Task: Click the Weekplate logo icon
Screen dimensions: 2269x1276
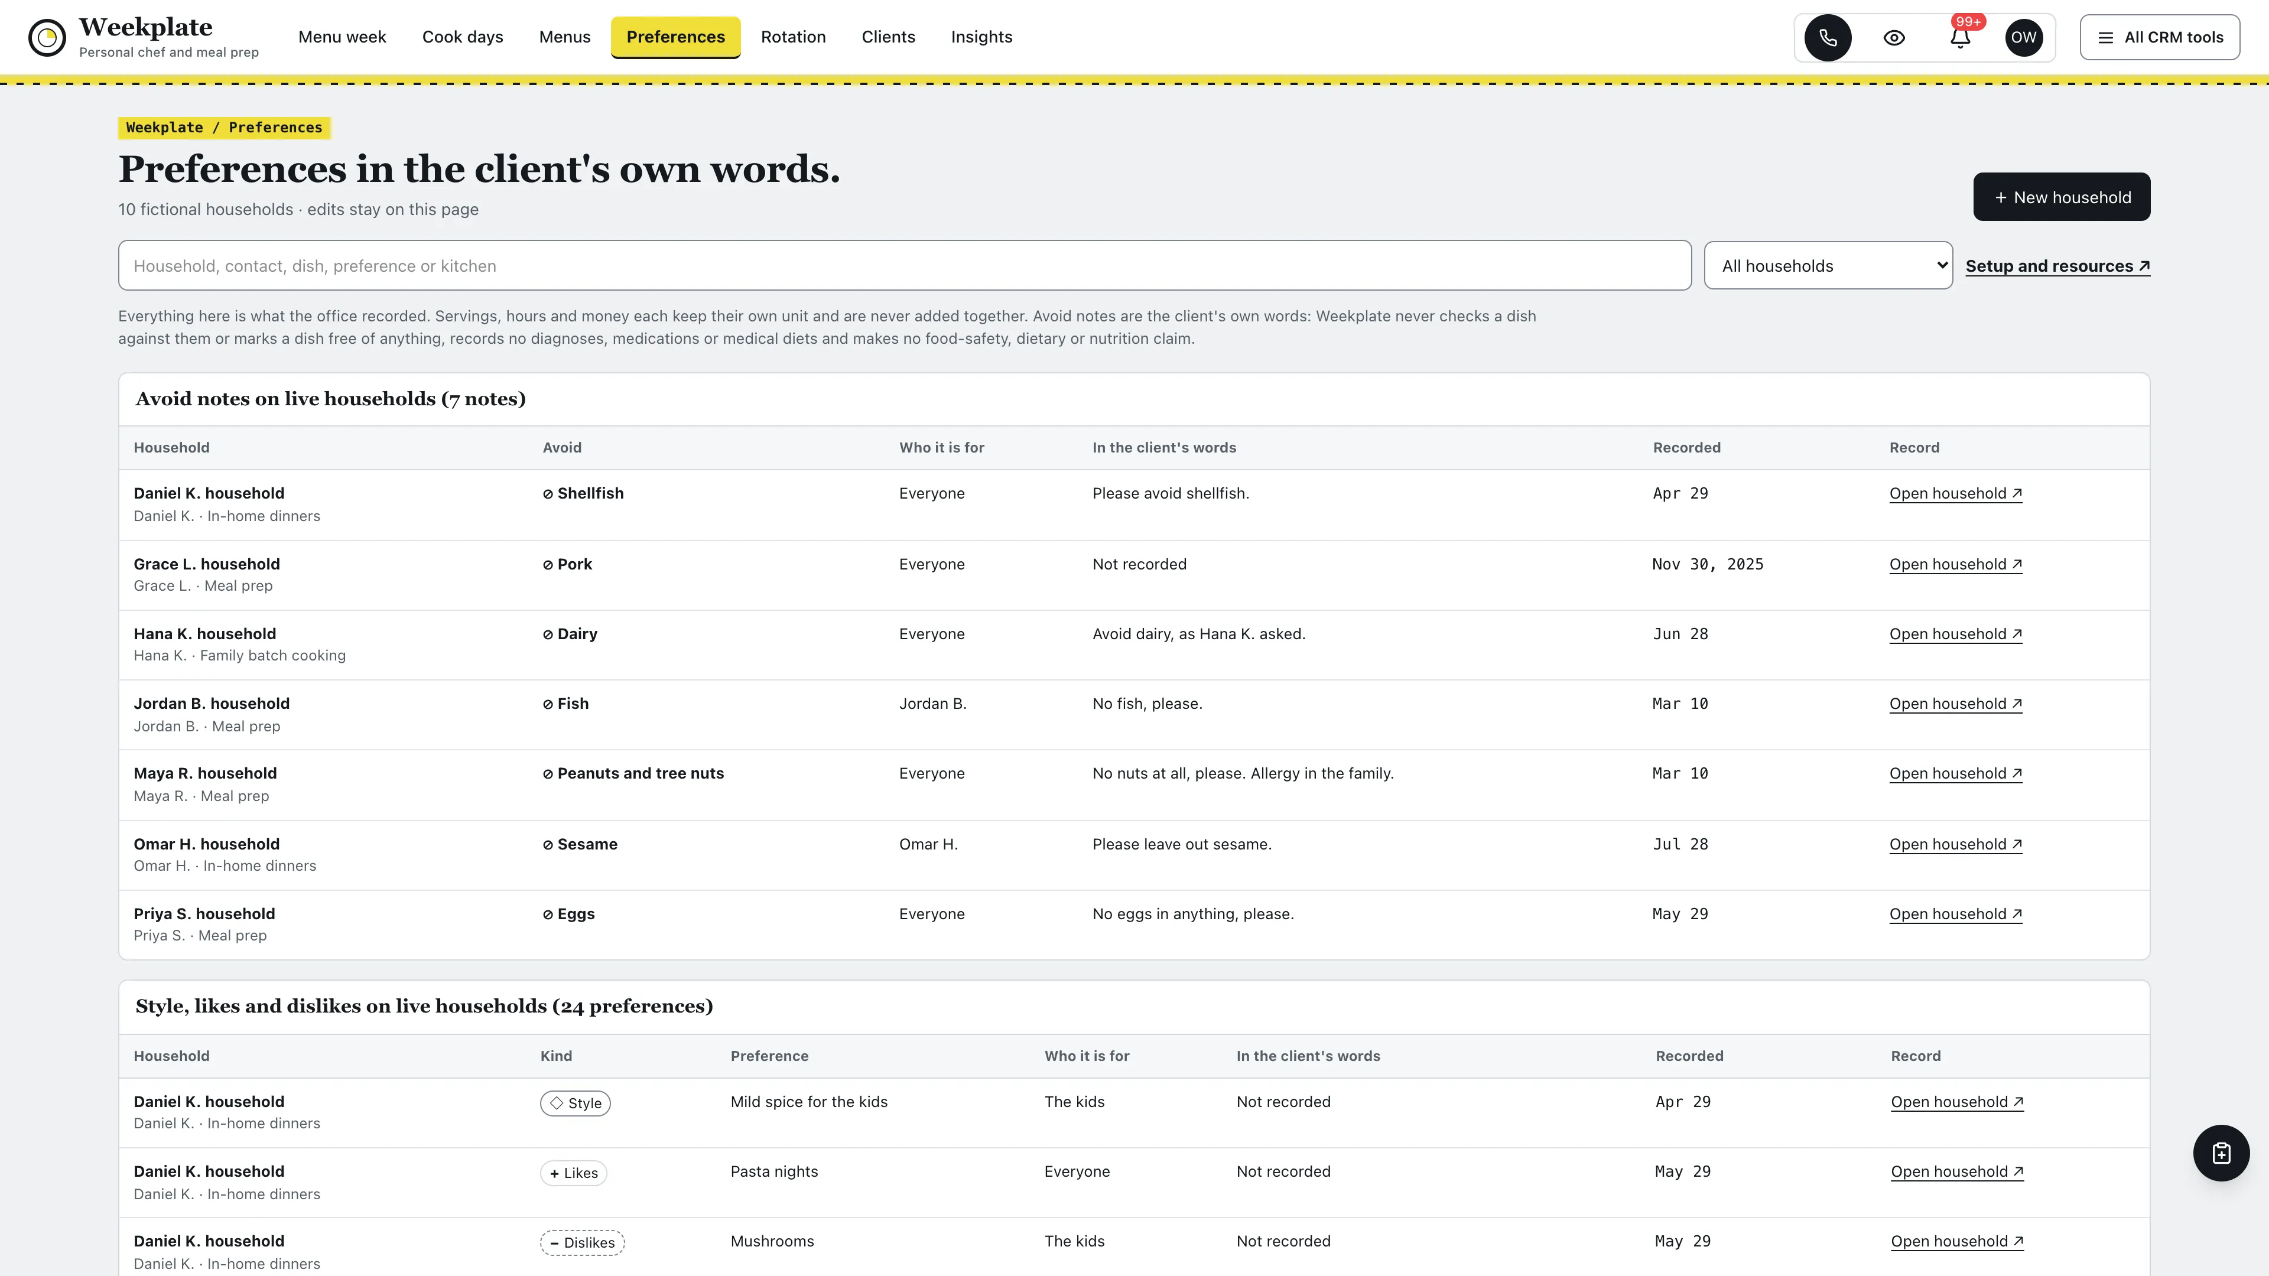Action: click(47, 38)
